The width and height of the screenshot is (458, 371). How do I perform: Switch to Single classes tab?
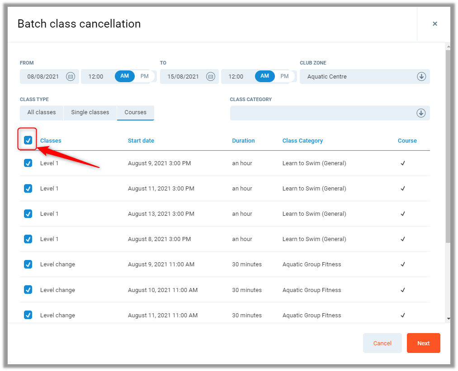[x=90, y=112]
